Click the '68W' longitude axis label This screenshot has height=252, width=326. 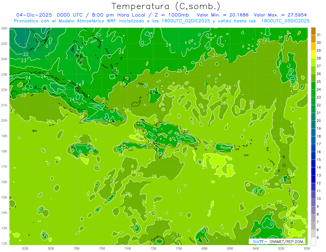click(x=204, y=248)
